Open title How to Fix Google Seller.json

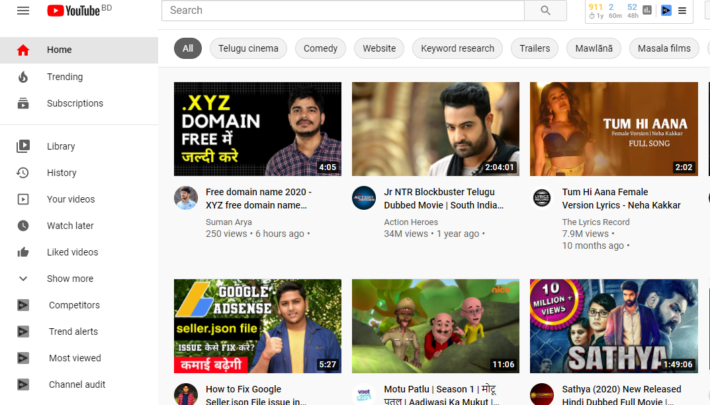click(256, 394)
